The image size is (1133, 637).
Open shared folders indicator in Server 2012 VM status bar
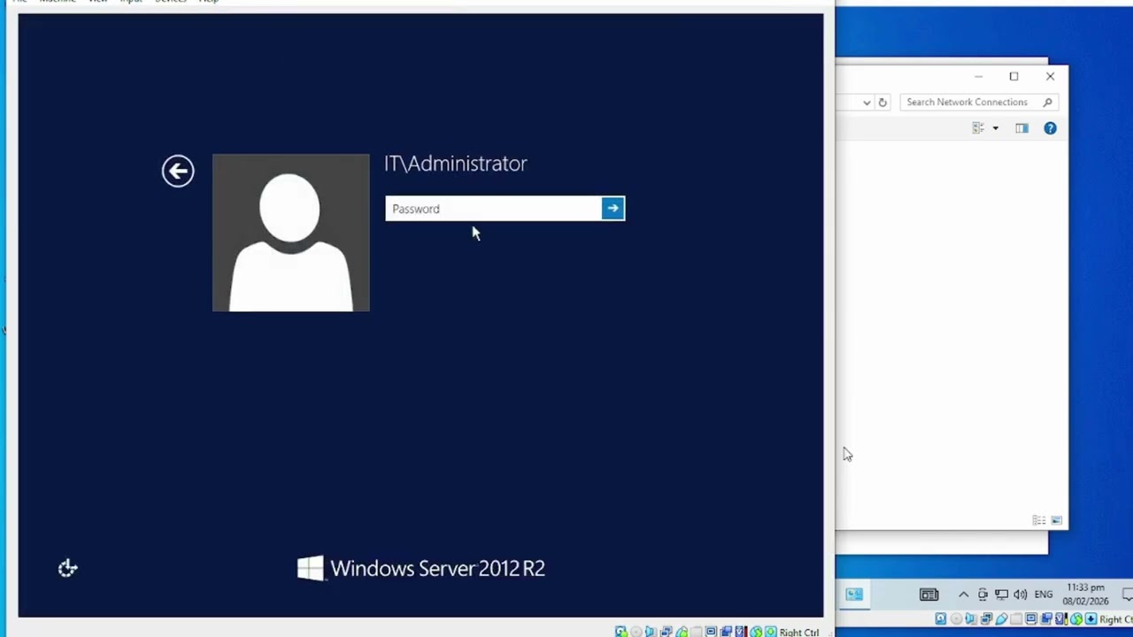point(698,632)
